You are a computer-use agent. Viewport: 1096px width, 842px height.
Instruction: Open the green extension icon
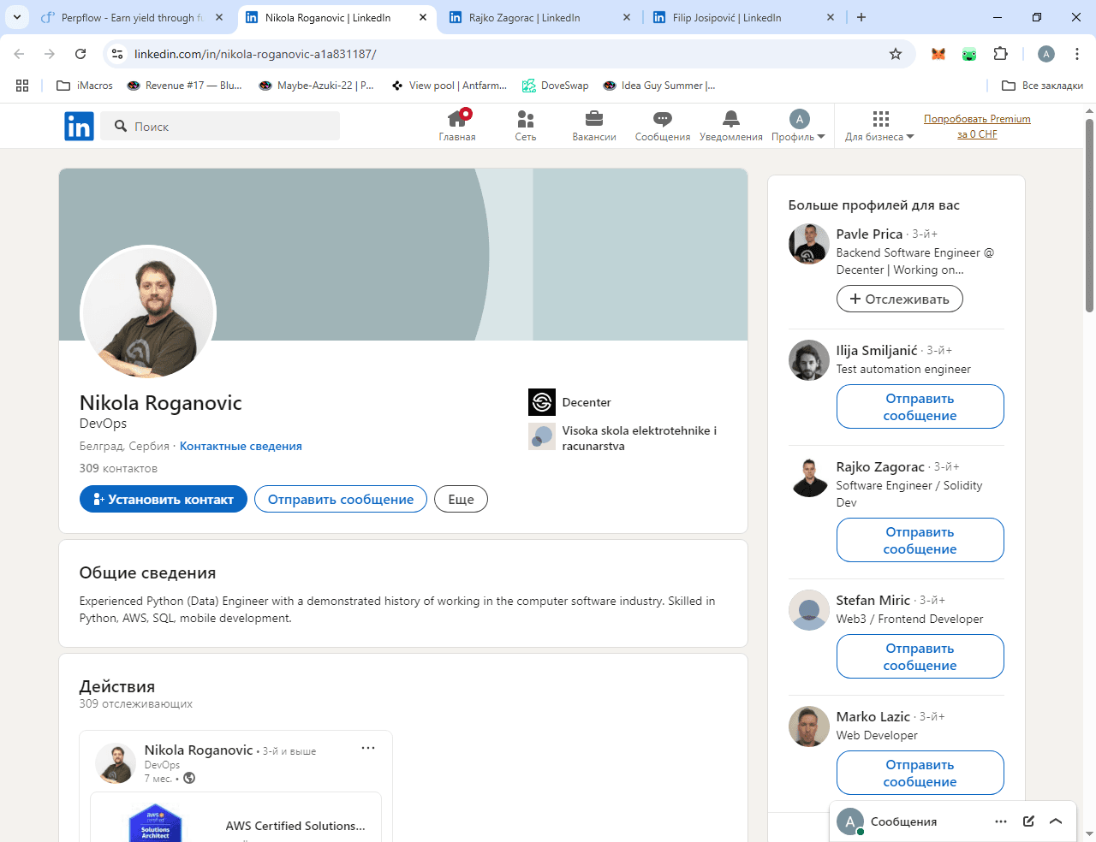tap(969, 54)
